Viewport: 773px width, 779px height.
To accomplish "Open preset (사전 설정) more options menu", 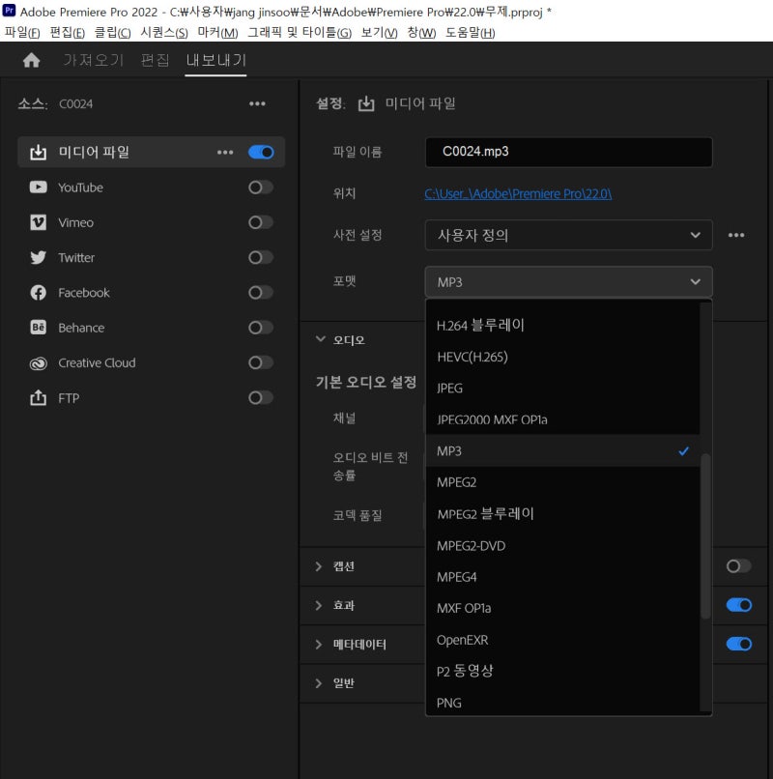I will tap(736, 235).
